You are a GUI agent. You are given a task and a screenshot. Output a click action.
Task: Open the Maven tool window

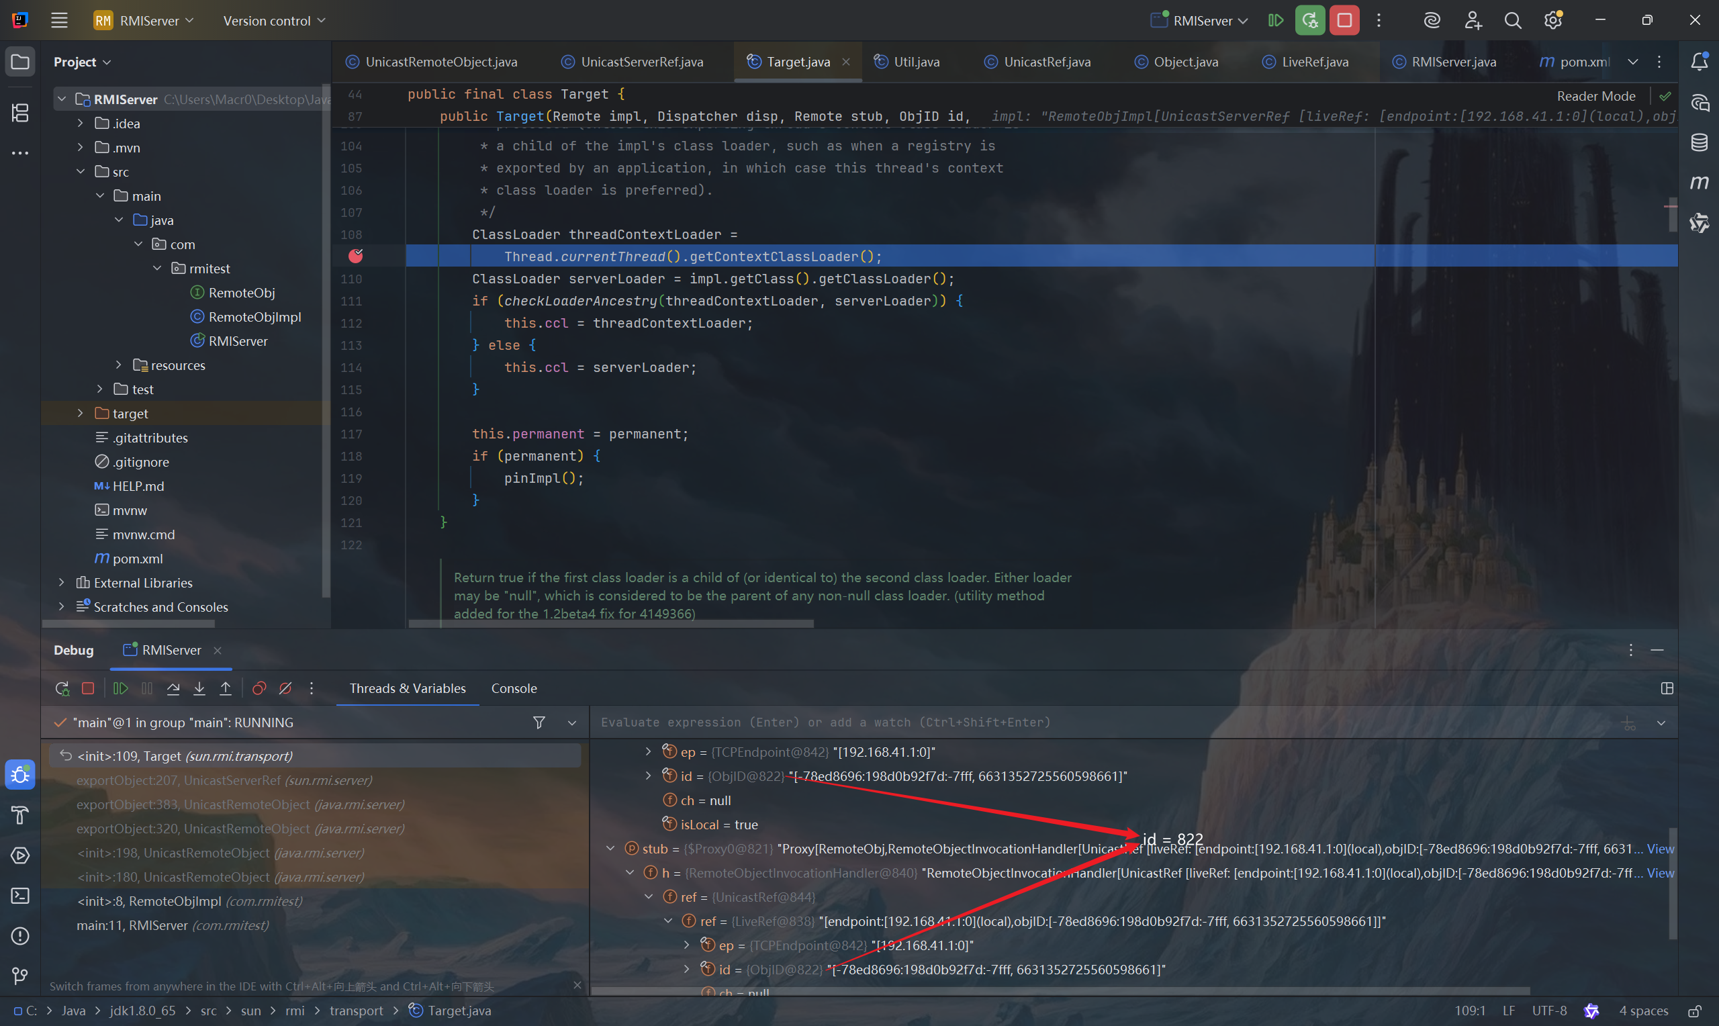[1699, 183]
